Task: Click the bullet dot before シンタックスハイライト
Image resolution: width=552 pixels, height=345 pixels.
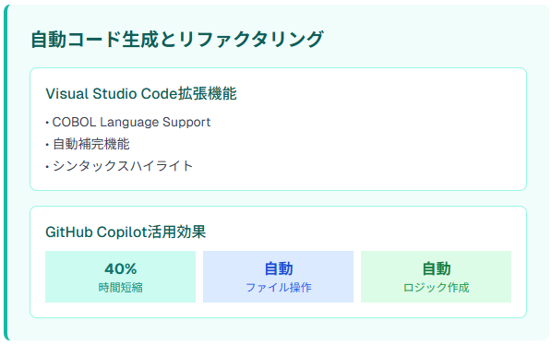Action: [x=47, y=166]
